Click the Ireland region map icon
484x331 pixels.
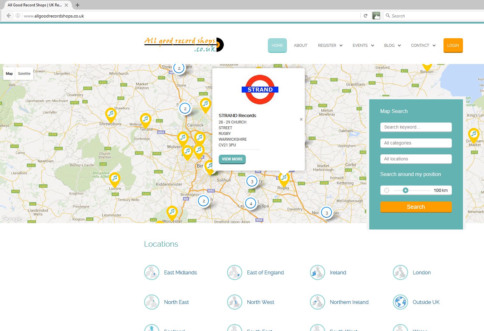pyautogui.click(x=318, y=272)
